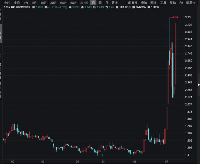Open the 前复权 price adjustment dropdown
200x164 pixels.
[133, 2]
